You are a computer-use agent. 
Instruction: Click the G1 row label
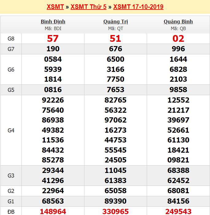(x=11, y=201)
